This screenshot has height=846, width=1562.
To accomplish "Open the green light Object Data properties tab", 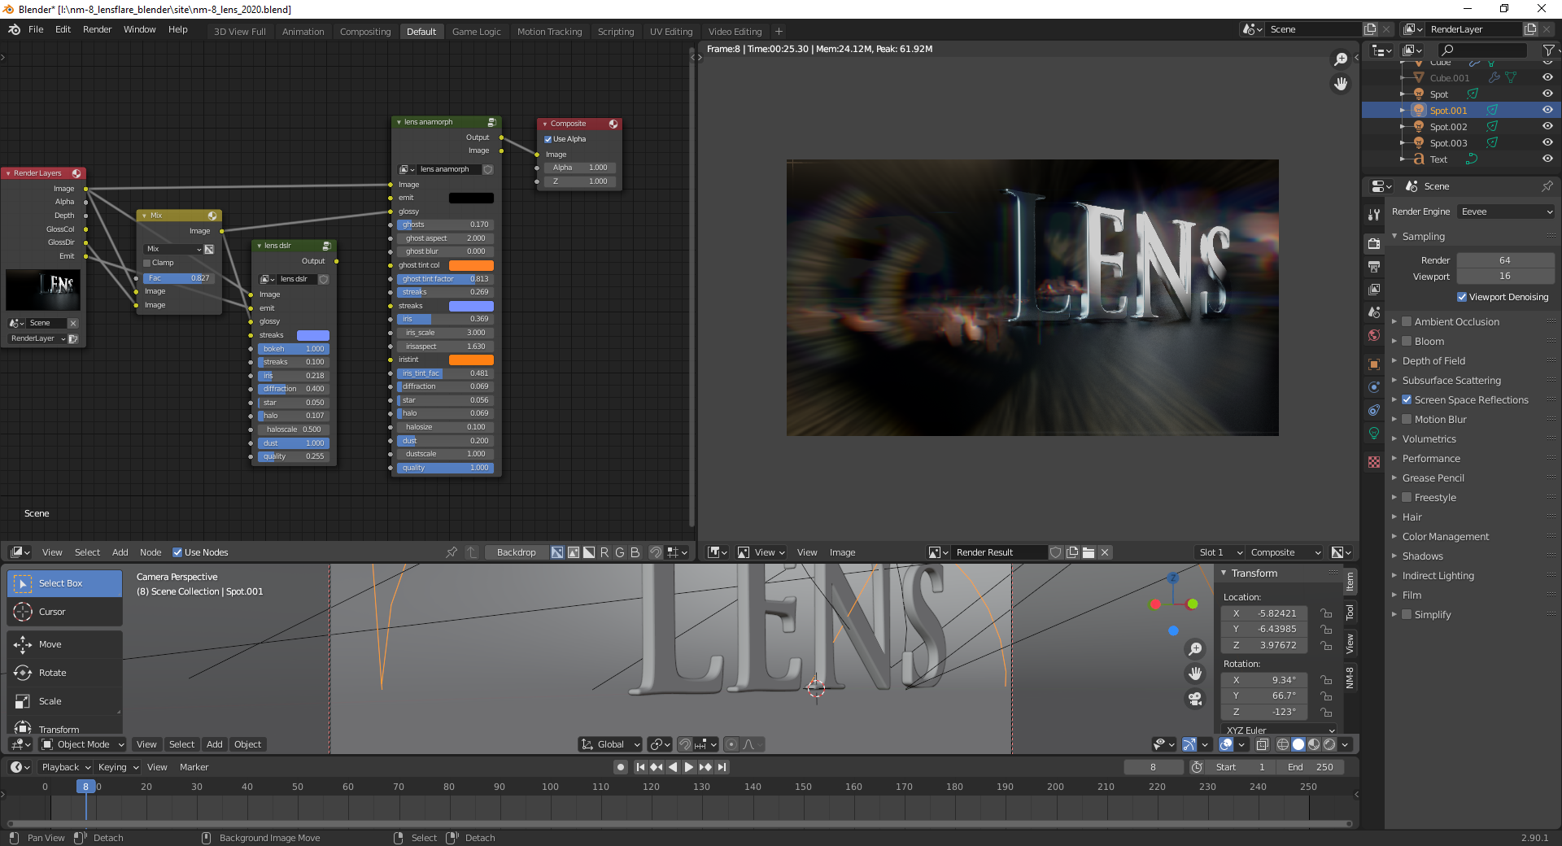I will (1374, 434).
